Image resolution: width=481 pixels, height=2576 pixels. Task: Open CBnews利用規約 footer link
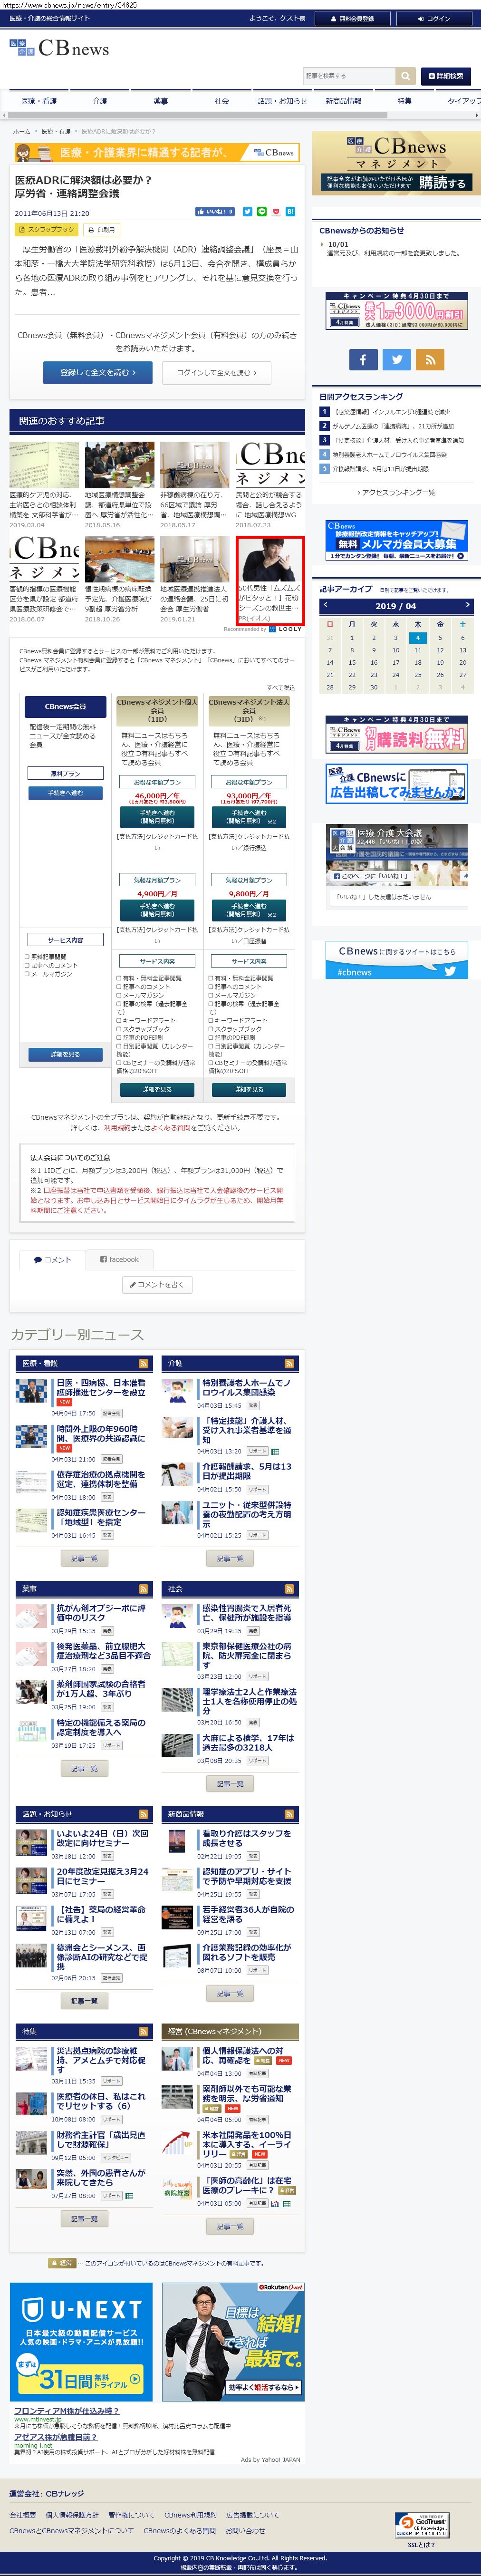[190, 2515]
